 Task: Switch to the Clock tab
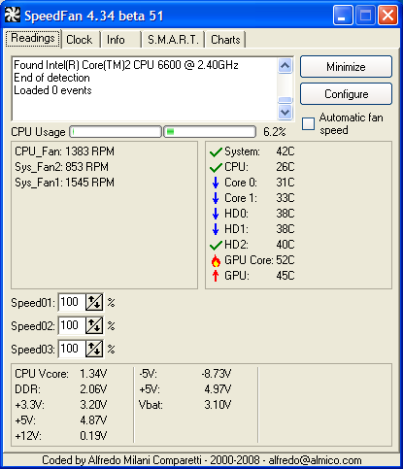click(80, 40)
